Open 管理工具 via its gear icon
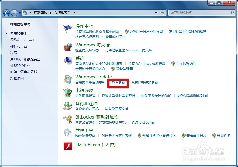The image size is (238, 167). (x=68, y=133)
